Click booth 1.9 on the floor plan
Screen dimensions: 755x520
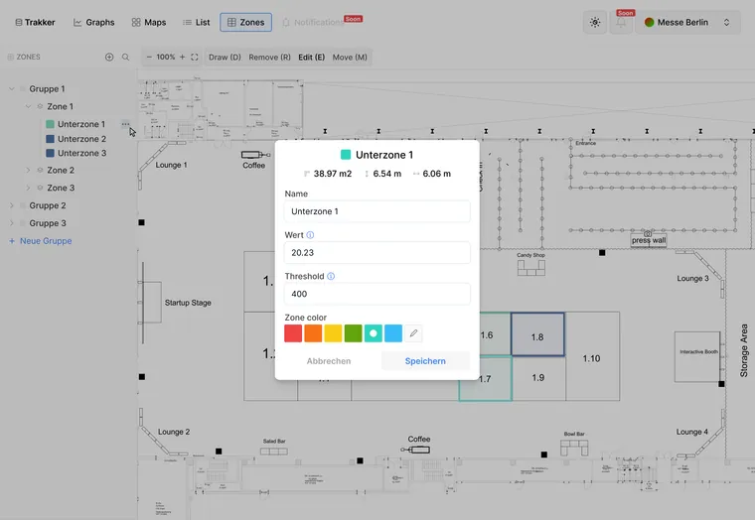[x=538, y=378]
